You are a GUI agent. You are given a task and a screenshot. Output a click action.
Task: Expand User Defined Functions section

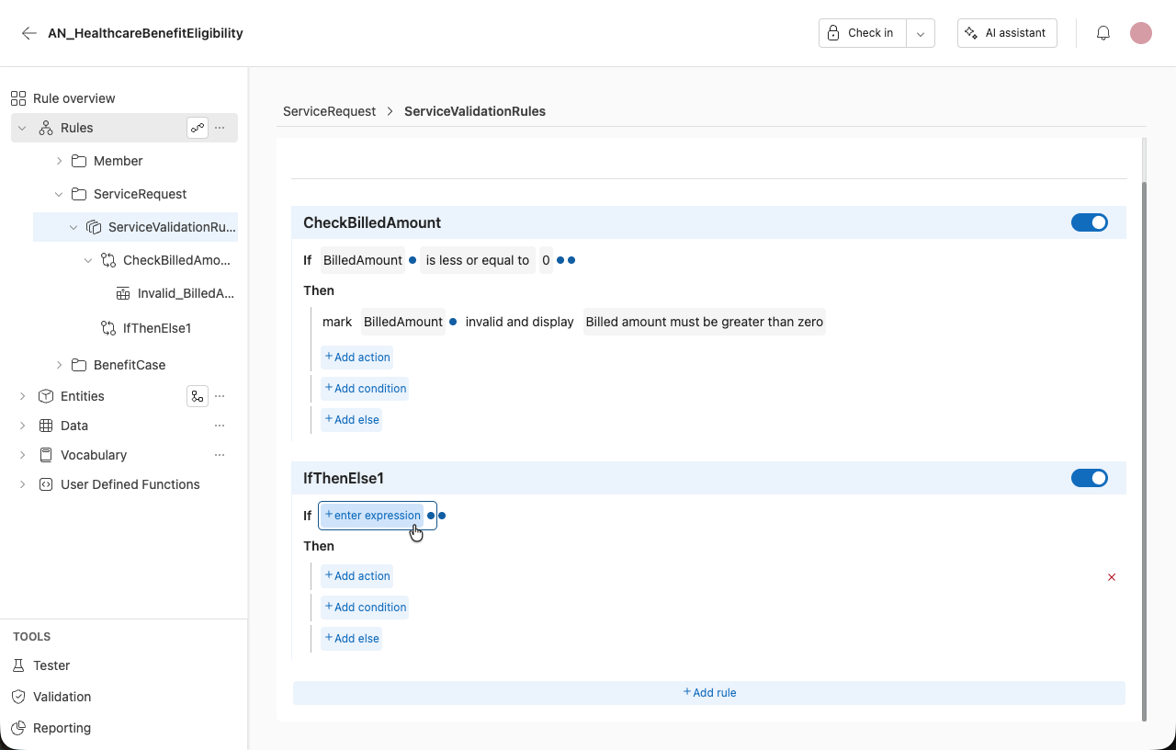click(22, 484)
